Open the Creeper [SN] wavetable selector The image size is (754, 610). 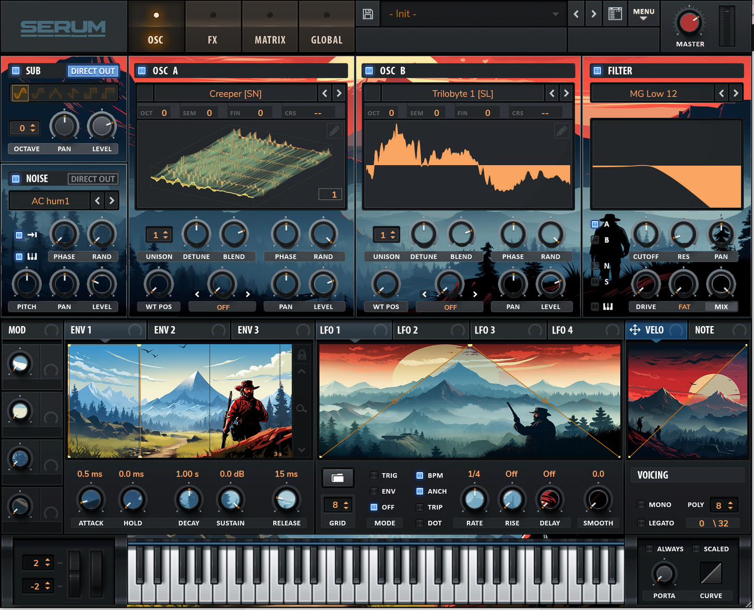(x=235, y=93)
